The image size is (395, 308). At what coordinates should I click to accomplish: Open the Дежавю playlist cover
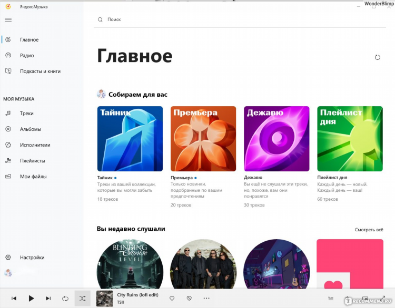point(276,139)
